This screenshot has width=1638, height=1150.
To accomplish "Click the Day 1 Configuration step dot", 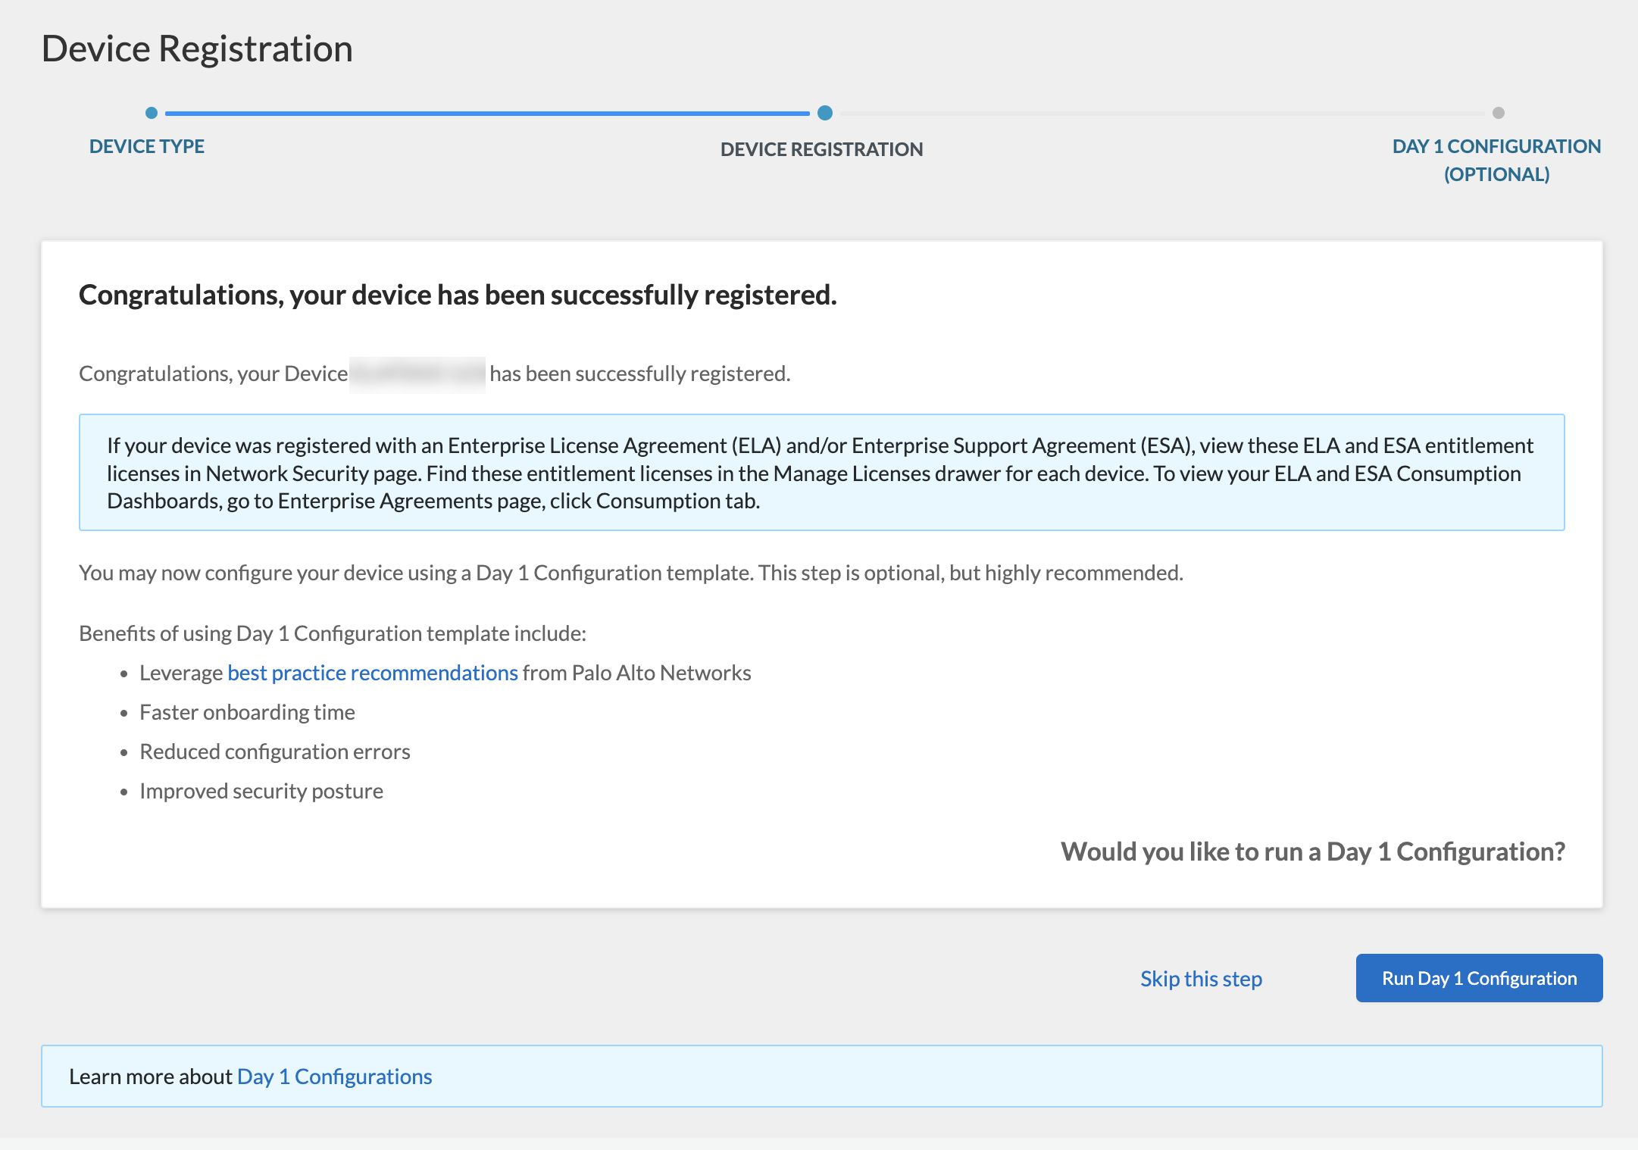I will click(1498, 113).
